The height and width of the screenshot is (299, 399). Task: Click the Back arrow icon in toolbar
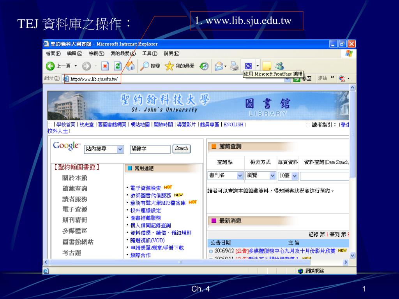pos(50,66)
